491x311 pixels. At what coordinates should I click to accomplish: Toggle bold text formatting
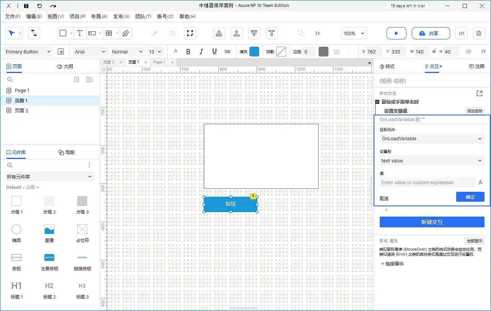pyautogui.click(x=188, y=52)
